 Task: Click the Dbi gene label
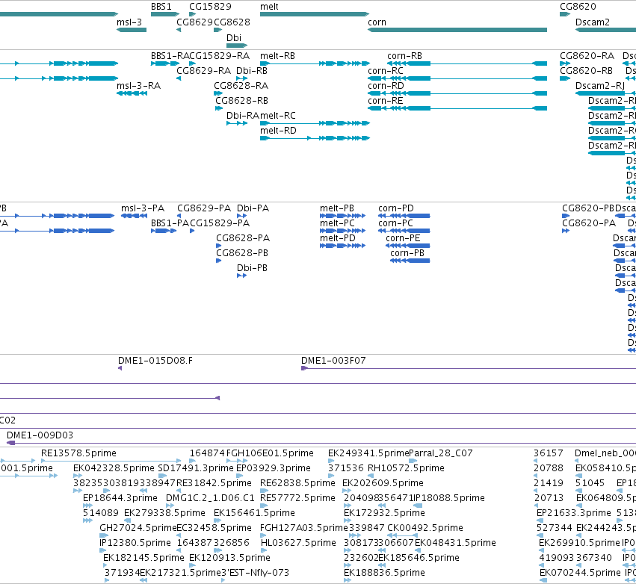point(234,37)
